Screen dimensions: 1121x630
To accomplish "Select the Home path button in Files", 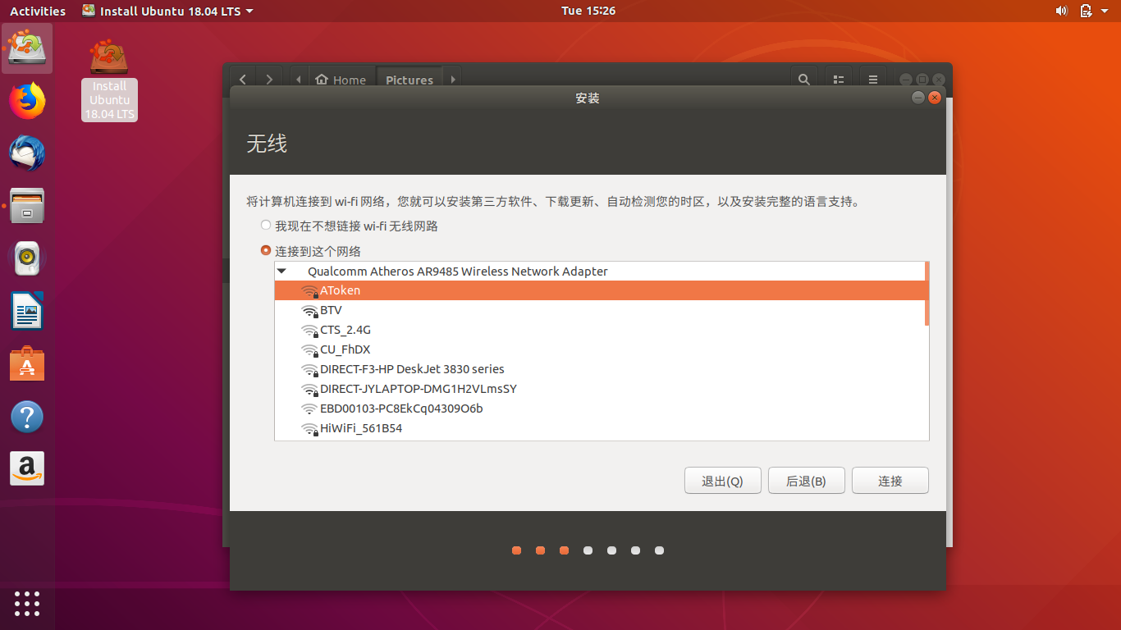I will tap(341, 80).
